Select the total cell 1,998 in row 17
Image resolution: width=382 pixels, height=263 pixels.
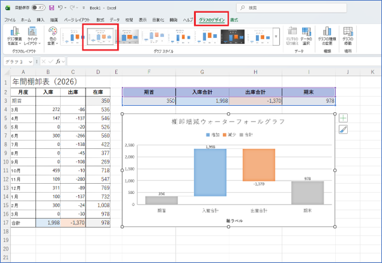pos(48,223)
